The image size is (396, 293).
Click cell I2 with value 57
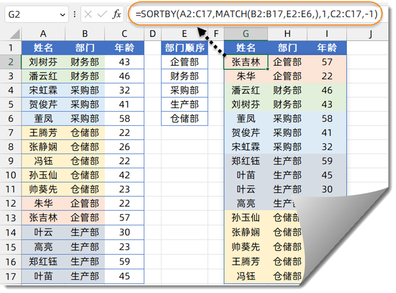[327, 62]
